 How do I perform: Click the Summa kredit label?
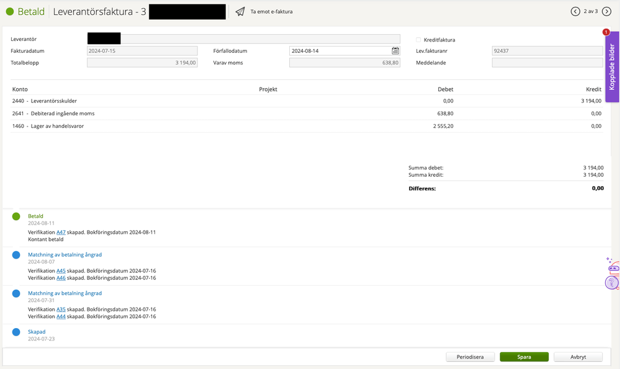click(426, 175)
